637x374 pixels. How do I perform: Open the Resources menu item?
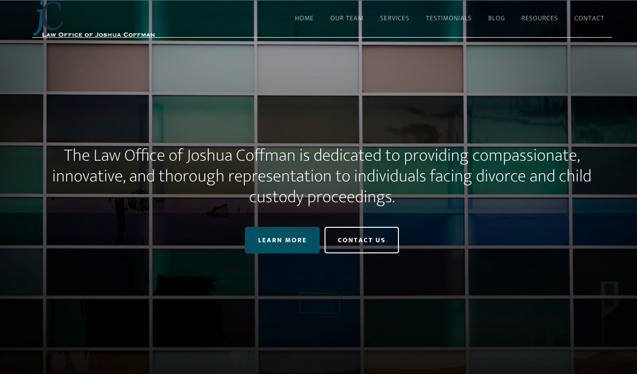539,18
